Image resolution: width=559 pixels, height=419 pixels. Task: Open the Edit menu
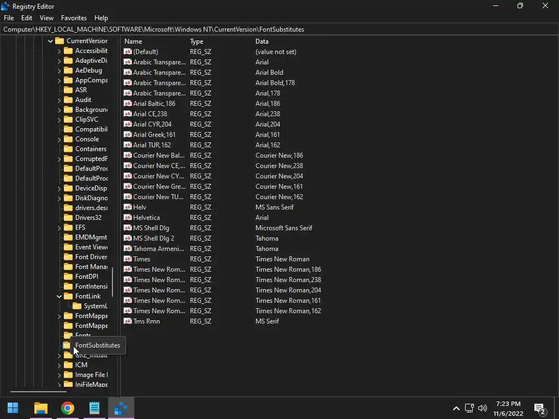point(27,18)
